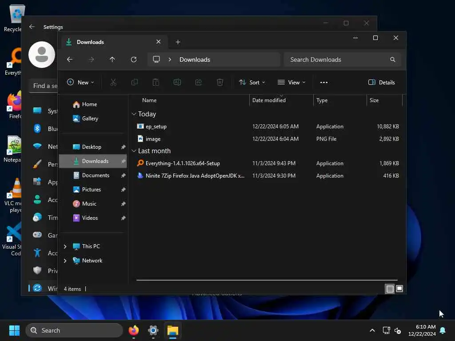Click the user avatar in Settings window
Image resolution: width=455 pixels, height=341 pixels.
(x=42, y=55)
